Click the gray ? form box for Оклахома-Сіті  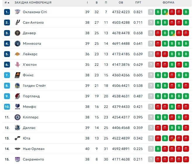click(x=151, y=12)
